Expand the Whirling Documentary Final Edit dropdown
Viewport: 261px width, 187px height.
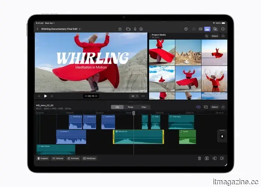(x=80, y=29)
